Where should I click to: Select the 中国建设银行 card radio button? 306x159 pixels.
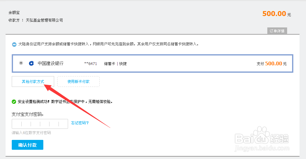[x=21, y=63]
